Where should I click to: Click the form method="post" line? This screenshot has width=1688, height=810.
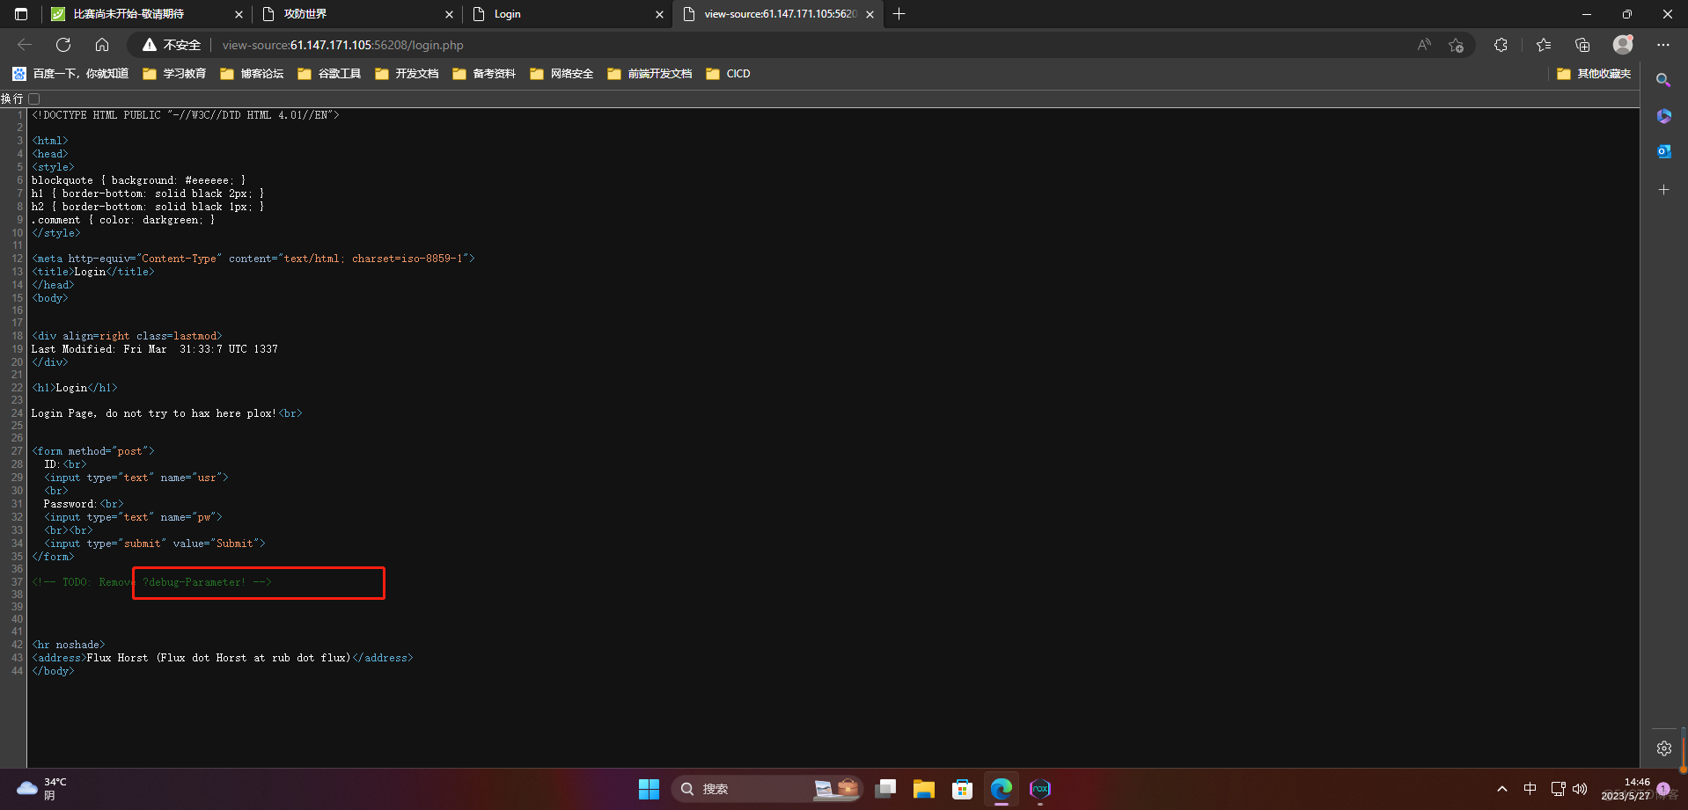pos(92,451)
